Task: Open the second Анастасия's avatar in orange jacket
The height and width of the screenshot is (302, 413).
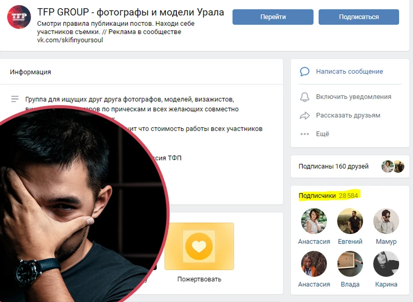Action: click(x=314, y=264)
